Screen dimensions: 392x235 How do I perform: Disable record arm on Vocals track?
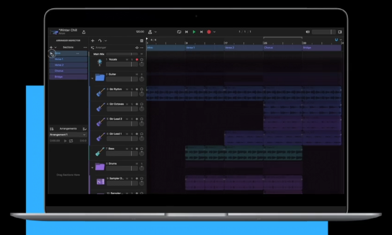137,59
